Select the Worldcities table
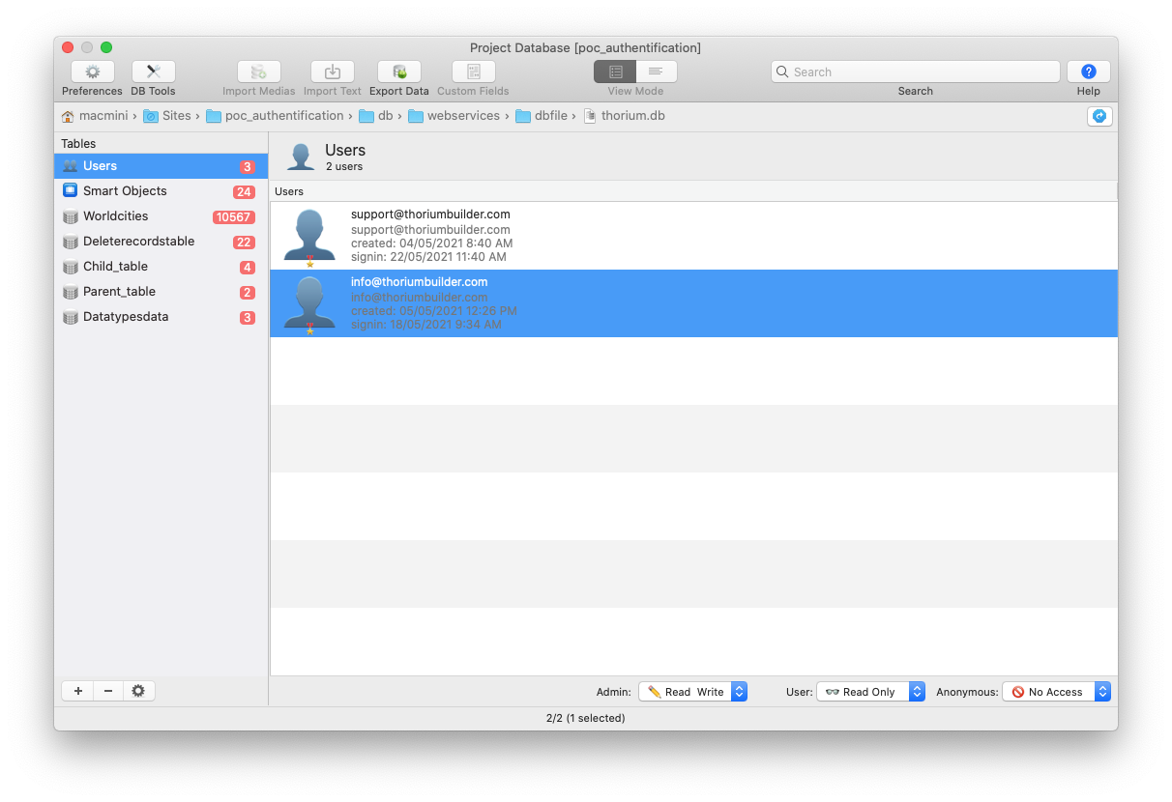This screenshot has width=1172, height=802. [116, 216]
